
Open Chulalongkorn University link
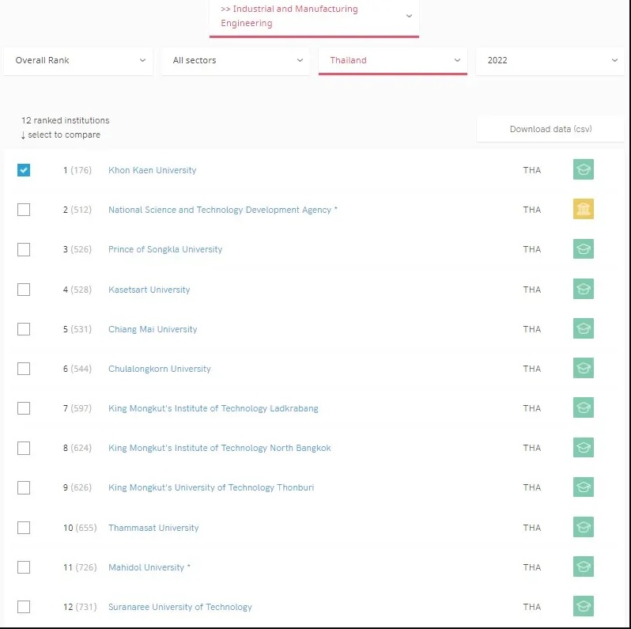pyautogui.click(x=160, y=369)
